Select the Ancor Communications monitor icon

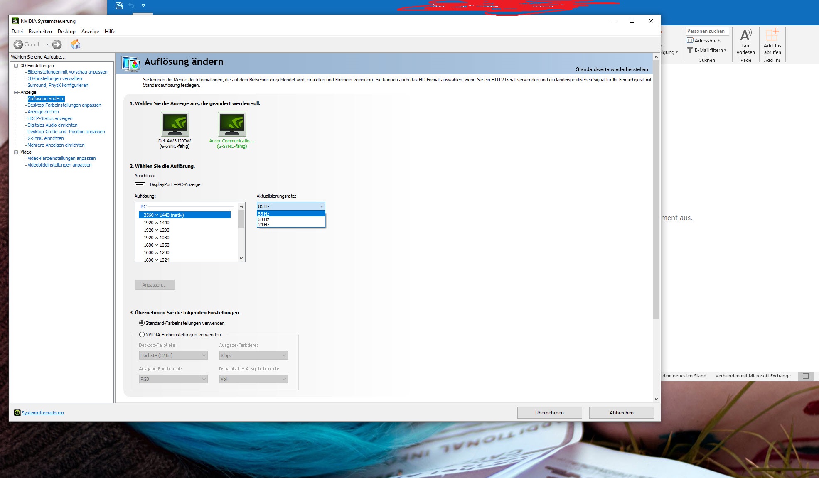(x=232, y=124)
